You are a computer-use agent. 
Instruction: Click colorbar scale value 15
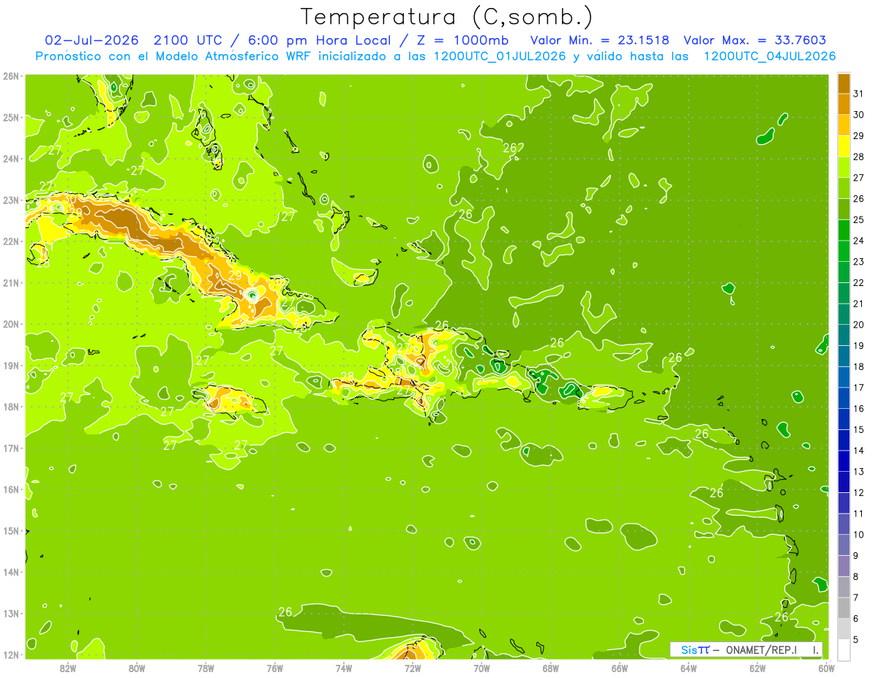tap(858, 429)
